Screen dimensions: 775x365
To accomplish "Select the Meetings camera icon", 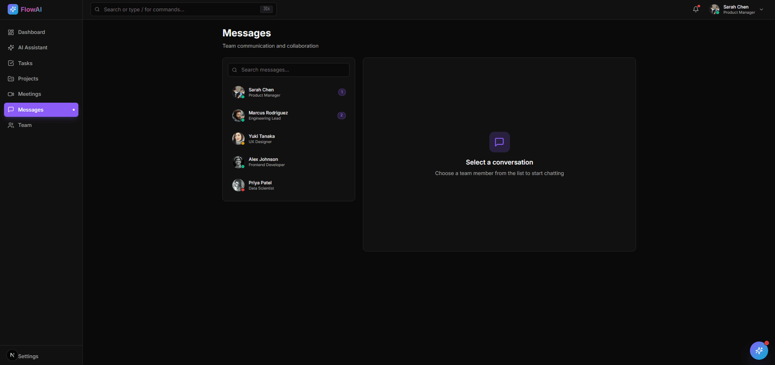I will point(11,94).
